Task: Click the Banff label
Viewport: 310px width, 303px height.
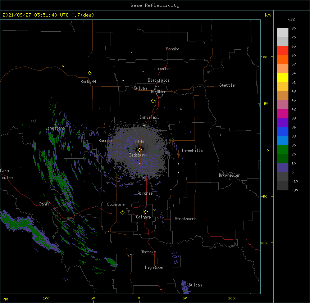Action: (45, 204)
